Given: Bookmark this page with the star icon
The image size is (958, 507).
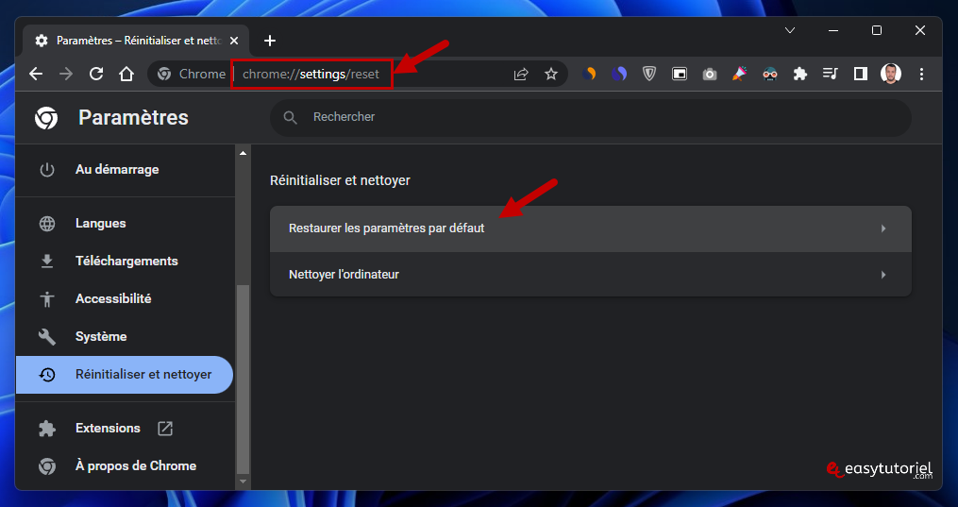Looking at the screenshot, I should tap(551, 74).
